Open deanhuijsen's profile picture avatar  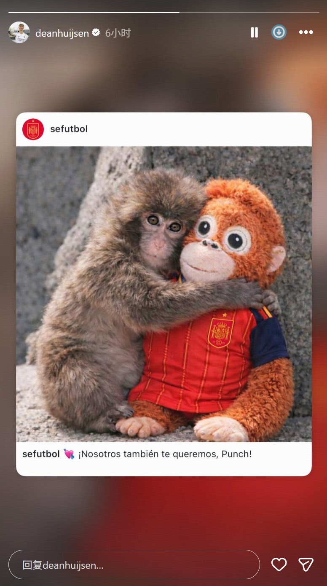tap(19, 32)
